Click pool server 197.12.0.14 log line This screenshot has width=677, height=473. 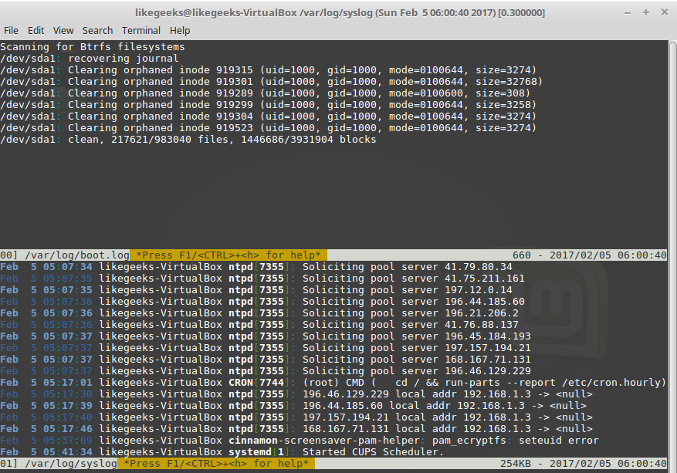256,290
